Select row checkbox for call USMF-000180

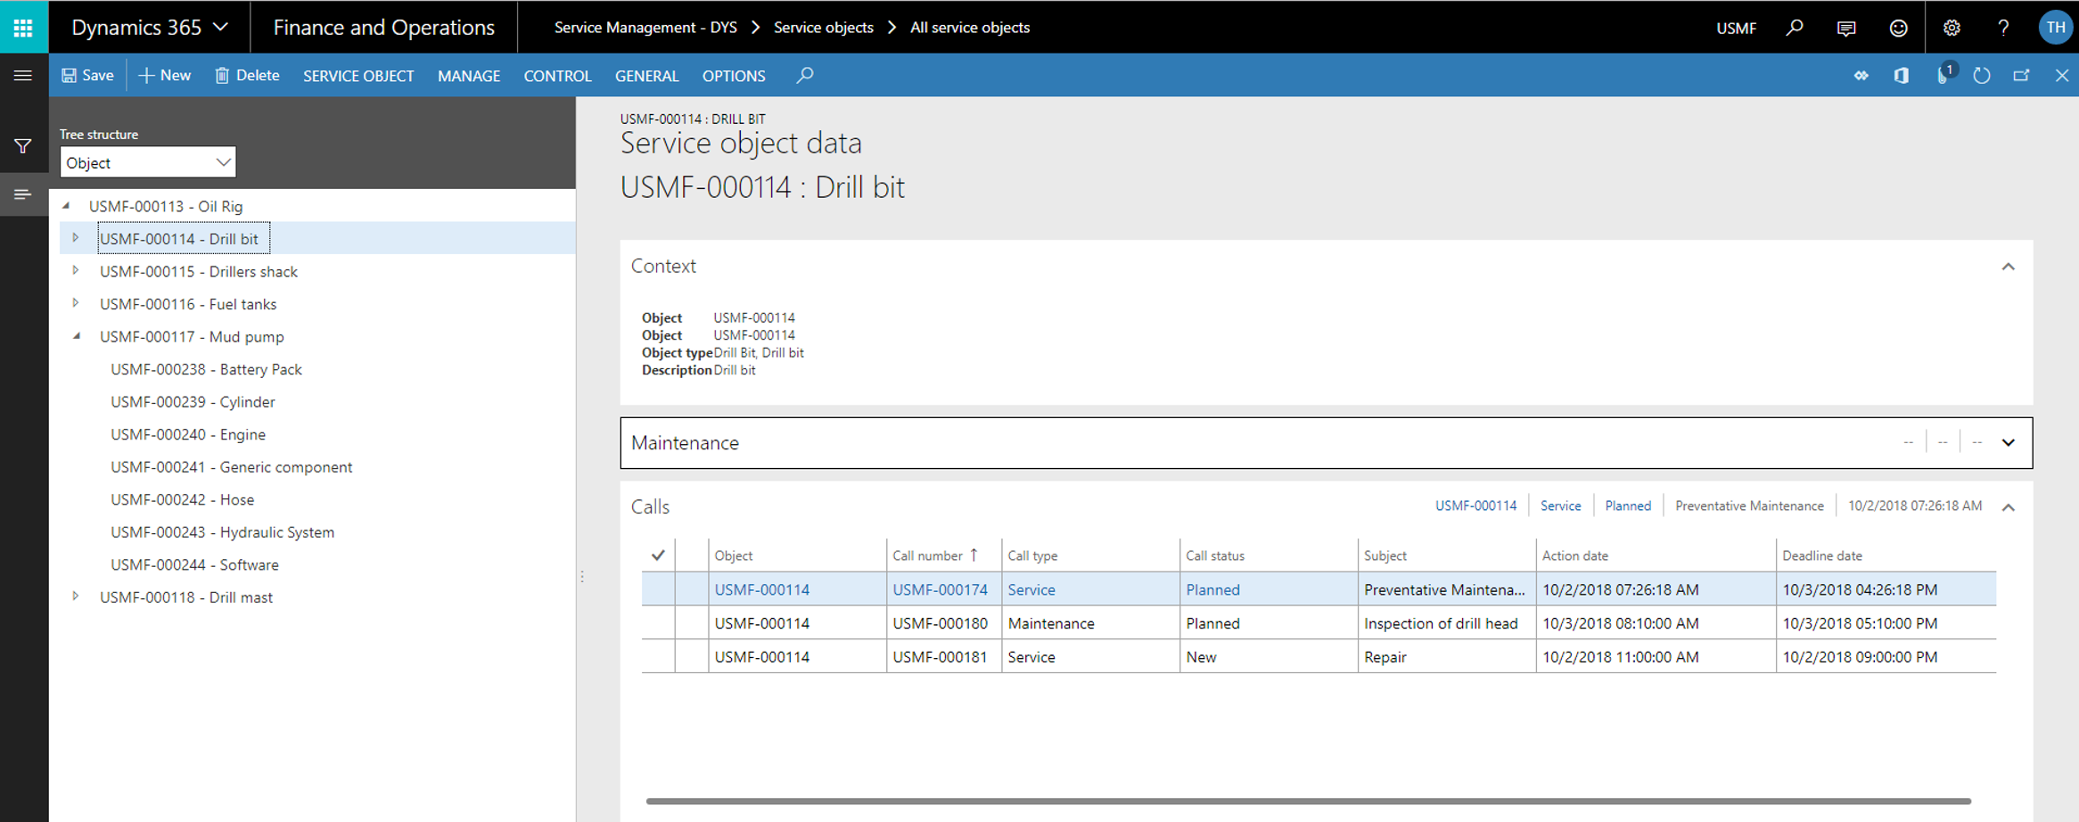coord(658,623)
